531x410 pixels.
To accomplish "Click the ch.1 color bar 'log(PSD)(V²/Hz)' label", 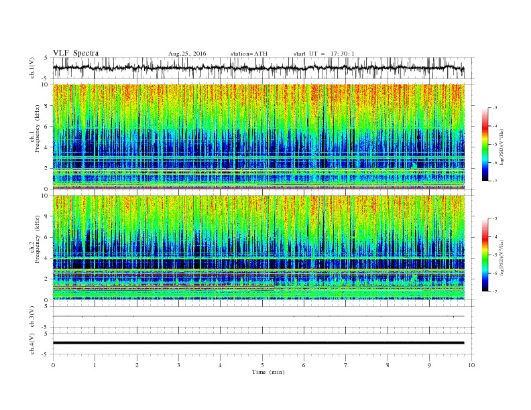I will coord(501,147).
